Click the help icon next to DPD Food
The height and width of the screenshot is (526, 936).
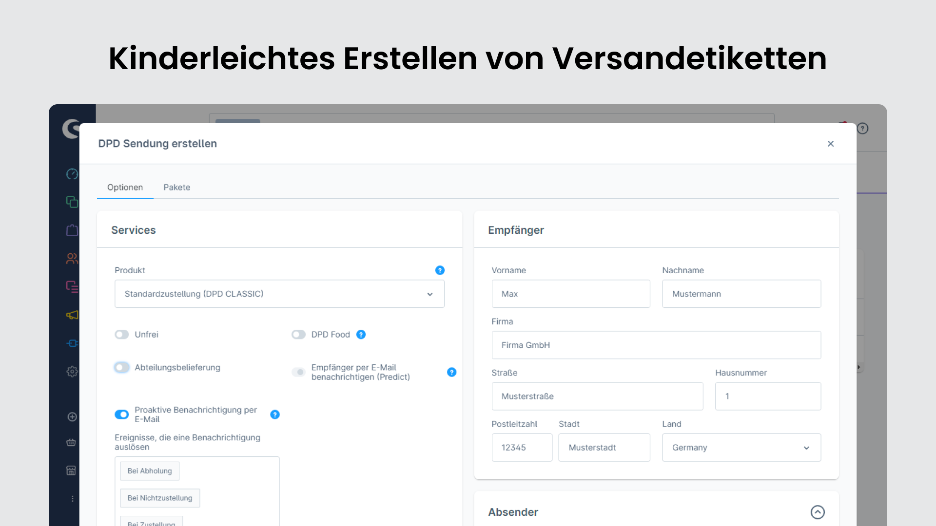361,335
